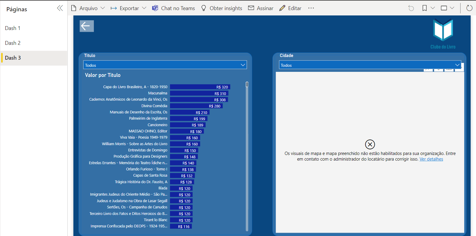
Task: Click the Teams icon for Chat no Teams
Action: point(155,8)
